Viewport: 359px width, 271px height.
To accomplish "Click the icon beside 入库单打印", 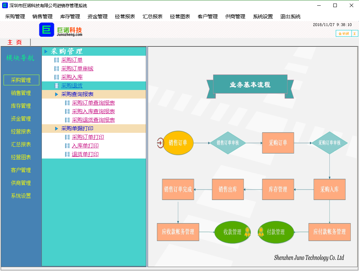I will (67, 145).
